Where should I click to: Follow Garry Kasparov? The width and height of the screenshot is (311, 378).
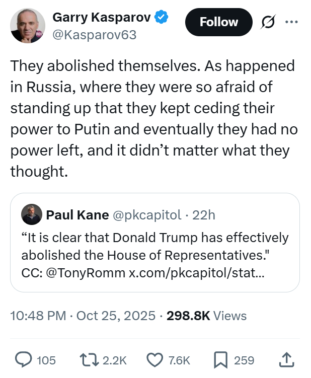(218, 22)
